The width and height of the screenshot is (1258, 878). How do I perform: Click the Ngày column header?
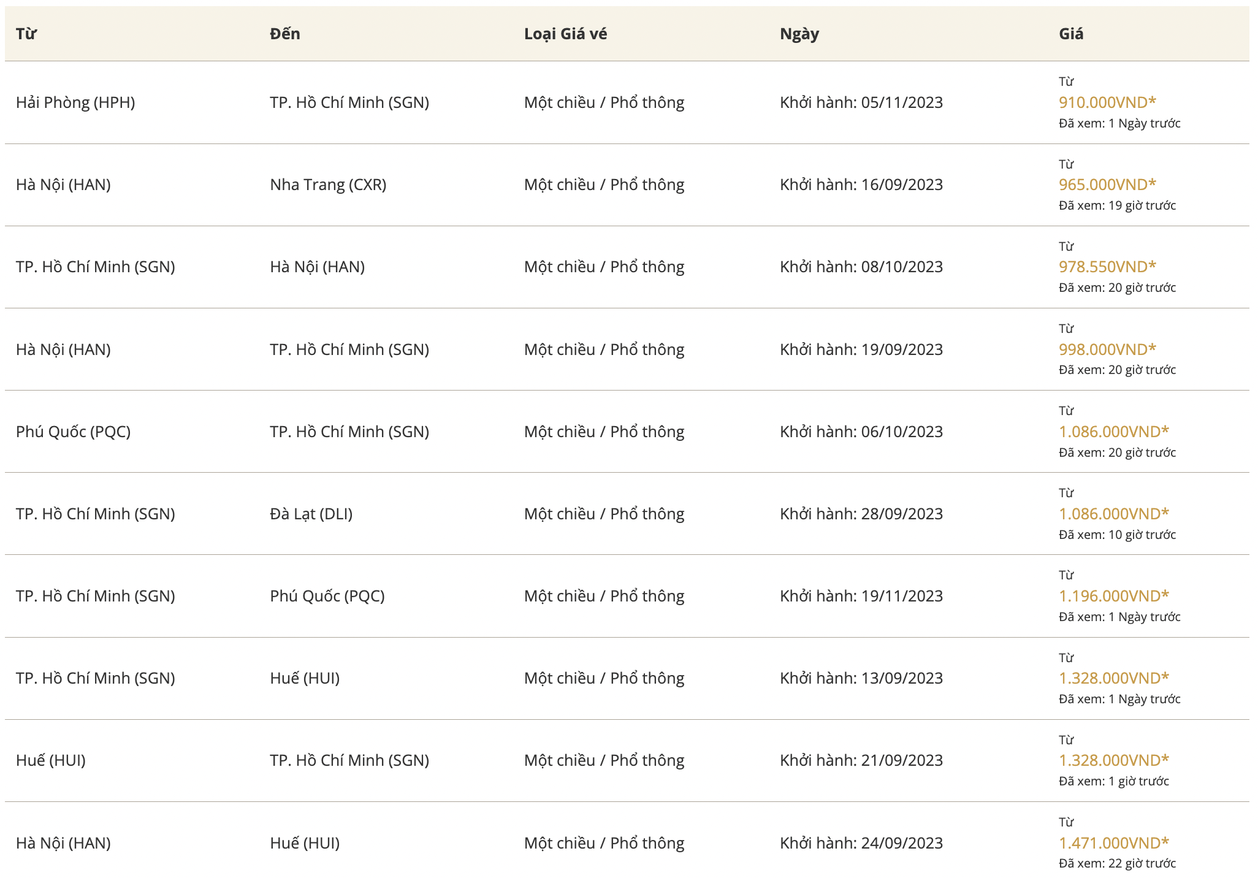pos(799,34)
